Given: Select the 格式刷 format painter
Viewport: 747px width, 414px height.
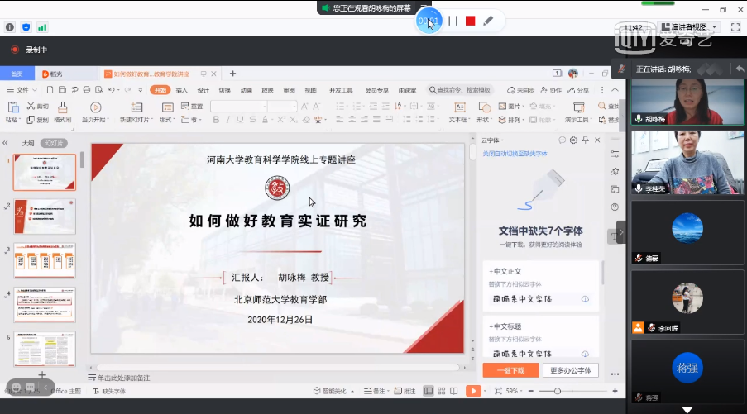Looking at the screenshot, I should 62,112.
